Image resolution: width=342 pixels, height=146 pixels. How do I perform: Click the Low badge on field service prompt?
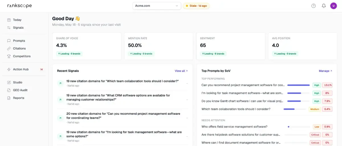[317, 127]
